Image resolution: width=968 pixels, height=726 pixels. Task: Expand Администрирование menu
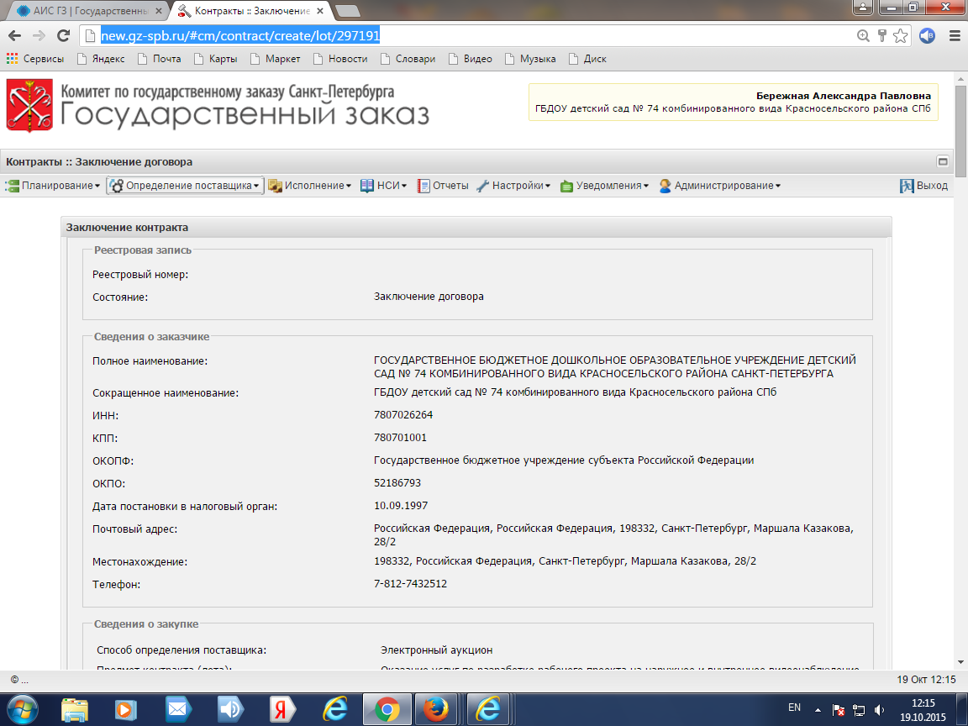(720, 186)
